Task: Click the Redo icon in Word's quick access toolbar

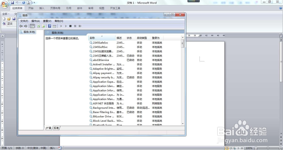Action: 23,3
